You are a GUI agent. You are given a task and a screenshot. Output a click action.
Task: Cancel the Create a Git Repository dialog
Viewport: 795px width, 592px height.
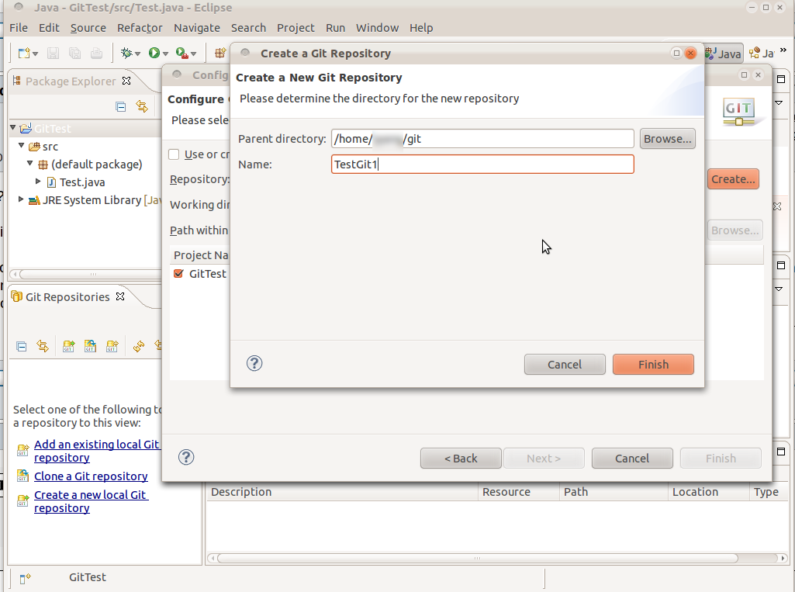(x=565, y=364)
